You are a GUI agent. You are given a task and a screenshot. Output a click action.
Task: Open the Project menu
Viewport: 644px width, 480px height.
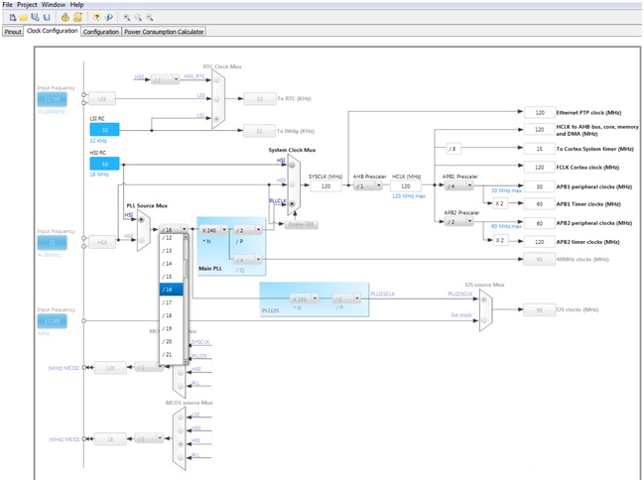pyautogui.click(x=28, y=5)
